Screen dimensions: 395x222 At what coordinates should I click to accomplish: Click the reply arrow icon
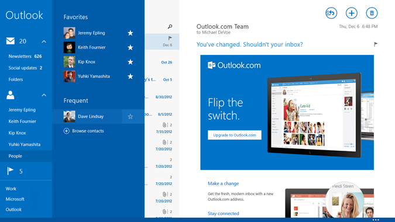[x=331, y=13]
